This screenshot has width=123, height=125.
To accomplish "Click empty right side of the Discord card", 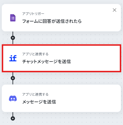I will point(89,98).
